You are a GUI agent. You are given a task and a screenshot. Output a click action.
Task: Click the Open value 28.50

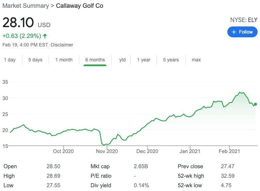click(53, 166)
